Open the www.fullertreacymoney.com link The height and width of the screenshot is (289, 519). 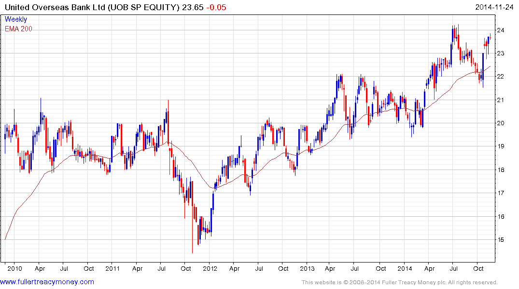(47, 282)
